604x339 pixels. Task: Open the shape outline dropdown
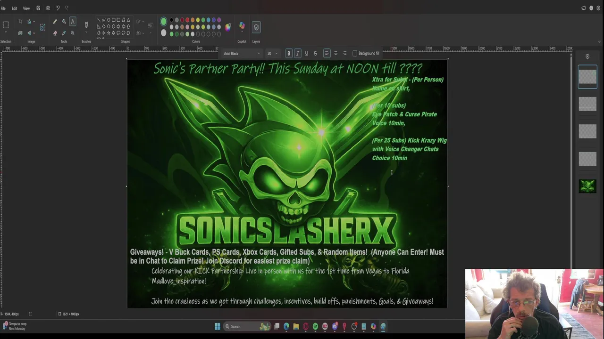click(x=140, y=21)
